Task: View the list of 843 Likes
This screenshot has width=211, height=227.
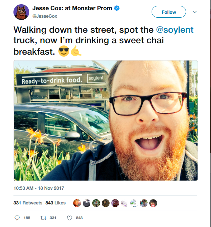Action: 55,203
